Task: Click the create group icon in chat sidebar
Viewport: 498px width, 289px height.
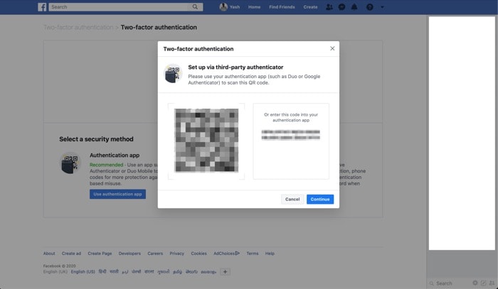Action: coord(492,283)
